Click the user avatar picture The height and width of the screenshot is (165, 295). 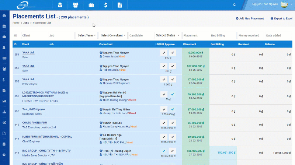tap(284, 4)
